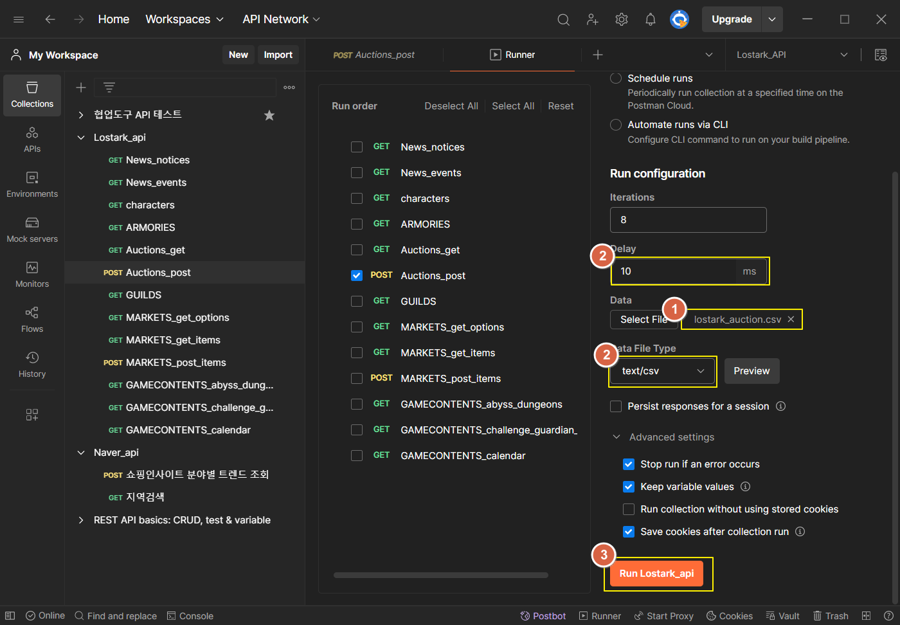
Task: Open the collections options ellipsis
Action: click(289, 87)
